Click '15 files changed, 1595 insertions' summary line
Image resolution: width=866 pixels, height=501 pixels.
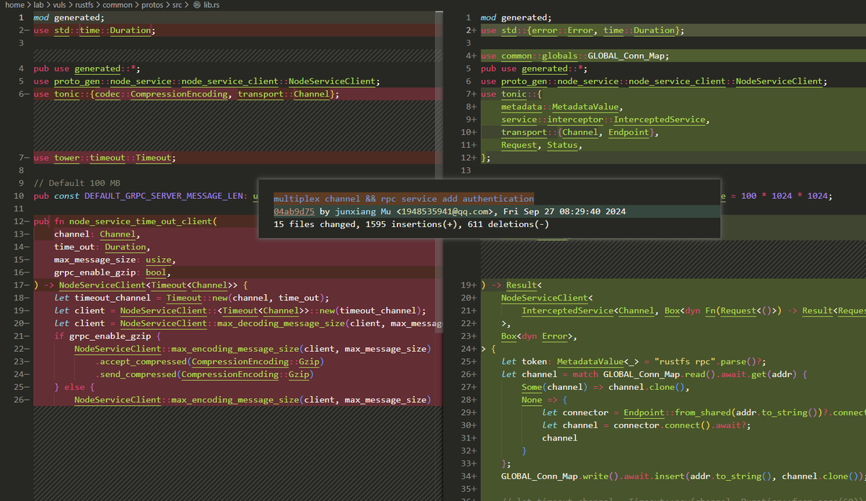[x=411, y=225]
